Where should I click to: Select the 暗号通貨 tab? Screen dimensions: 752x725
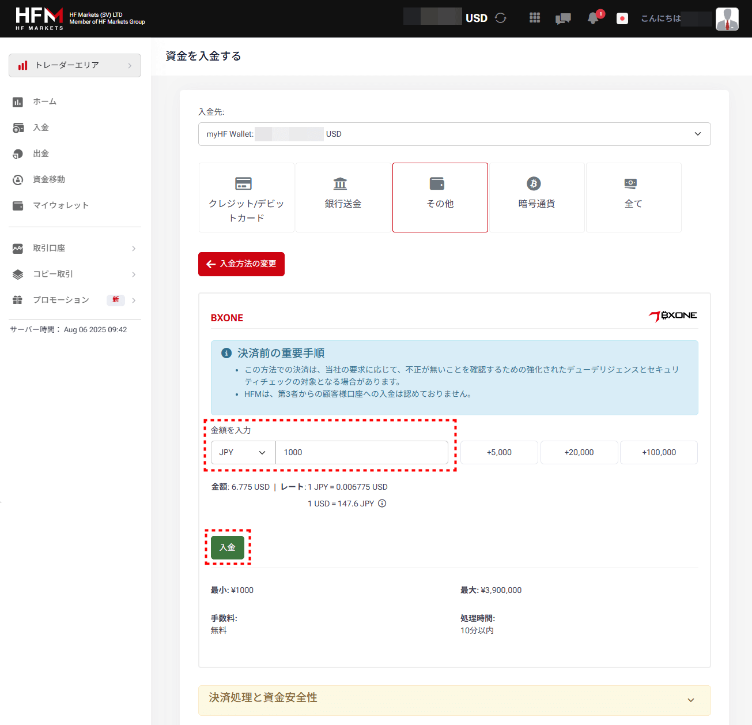click(x=537, y=197)
